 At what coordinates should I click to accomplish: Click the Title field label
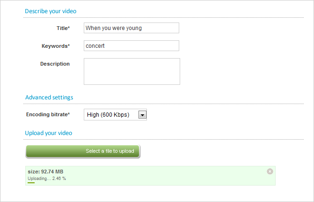coord(63,28)
